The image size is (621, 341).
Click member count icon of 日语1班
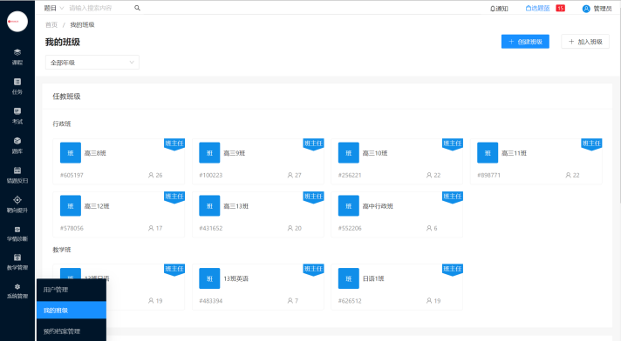(x=429, y=301)
